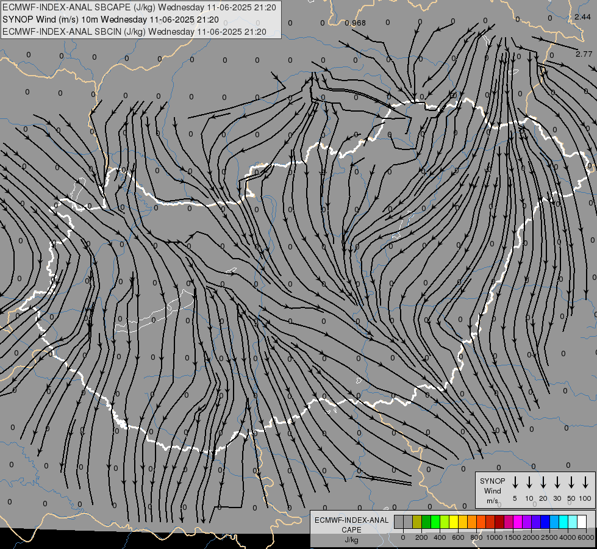Select the amber swatch right of 600 tick
This screenshot has height=549, width=597.
(x=463, y=522)
